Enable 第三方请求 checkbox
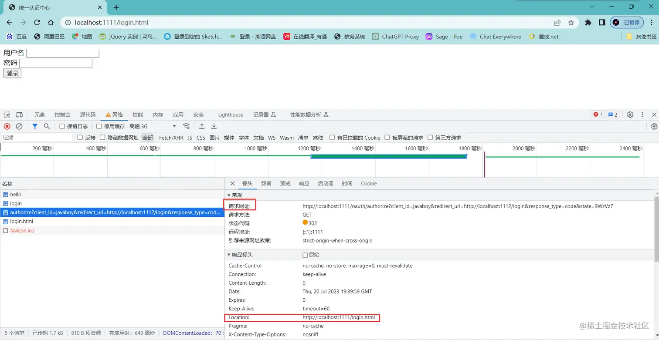Screen dimensions: 659x340 pyautogui.click(x=430, y=138)
